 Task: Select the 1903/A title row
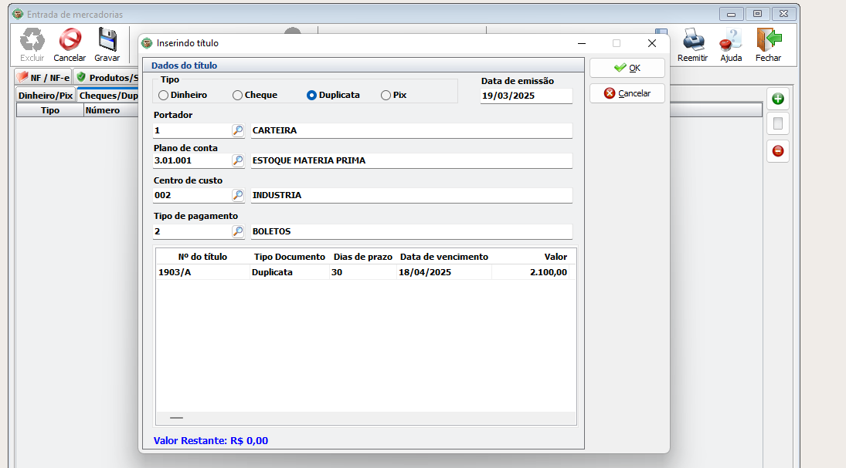(309, 272)
